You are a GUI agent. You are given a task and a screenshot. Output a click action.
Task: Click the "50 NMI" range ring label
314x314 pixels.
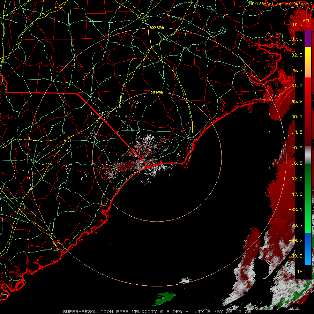coord(157,92)
